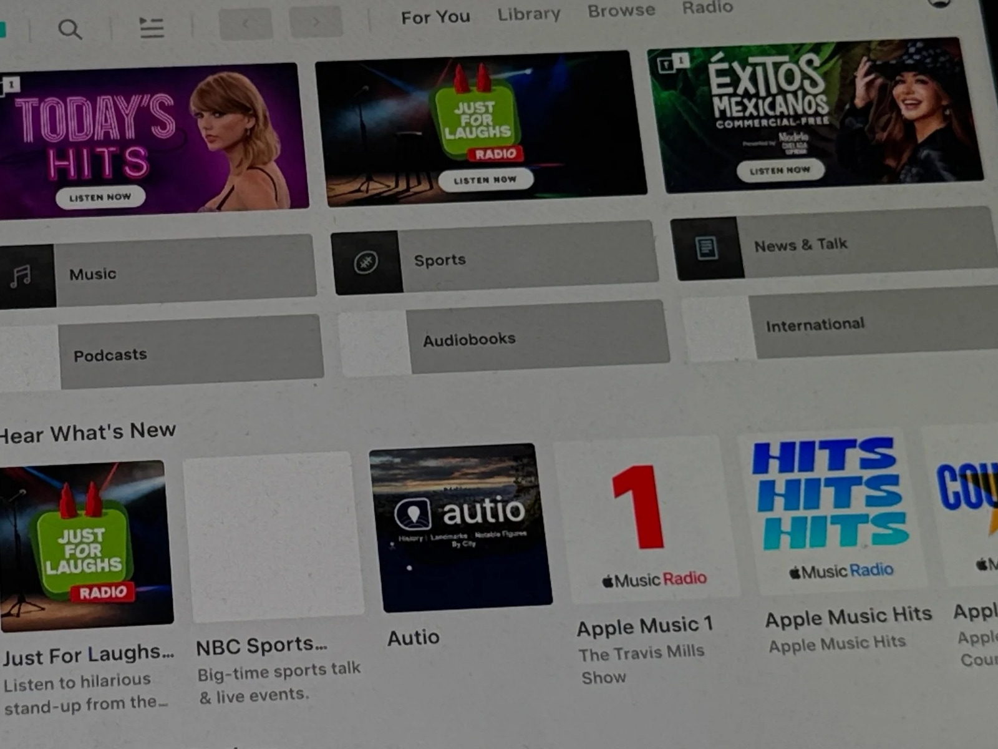This screenshot has height=749, width=998.
Task: Select the Apple Music 1 cover art
Action: pyautogui.click(x=647, y=519)
